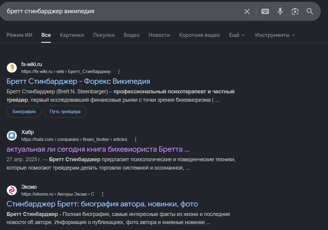The height and width of the screenshot is (230, 328).
Task: Click the fx-wiki.ru site name
Action: pyautogui.click(x=32, y=64)
